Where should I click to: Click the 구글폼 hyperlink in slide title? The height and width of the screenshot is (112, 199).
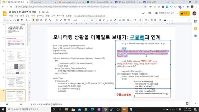137,37
